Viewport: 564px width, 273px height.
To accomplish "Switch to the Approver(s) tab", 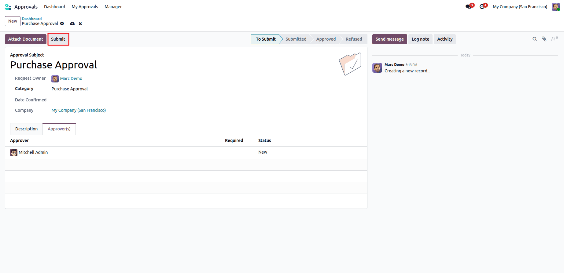I will pos(59,129).
